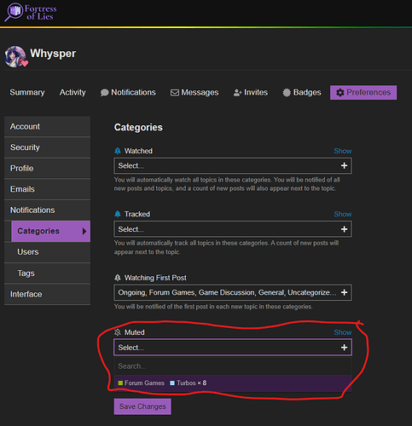This screenshot has height=426, width=412.
Task: Click the Tracked bell icon
Action: pos(118,214)
